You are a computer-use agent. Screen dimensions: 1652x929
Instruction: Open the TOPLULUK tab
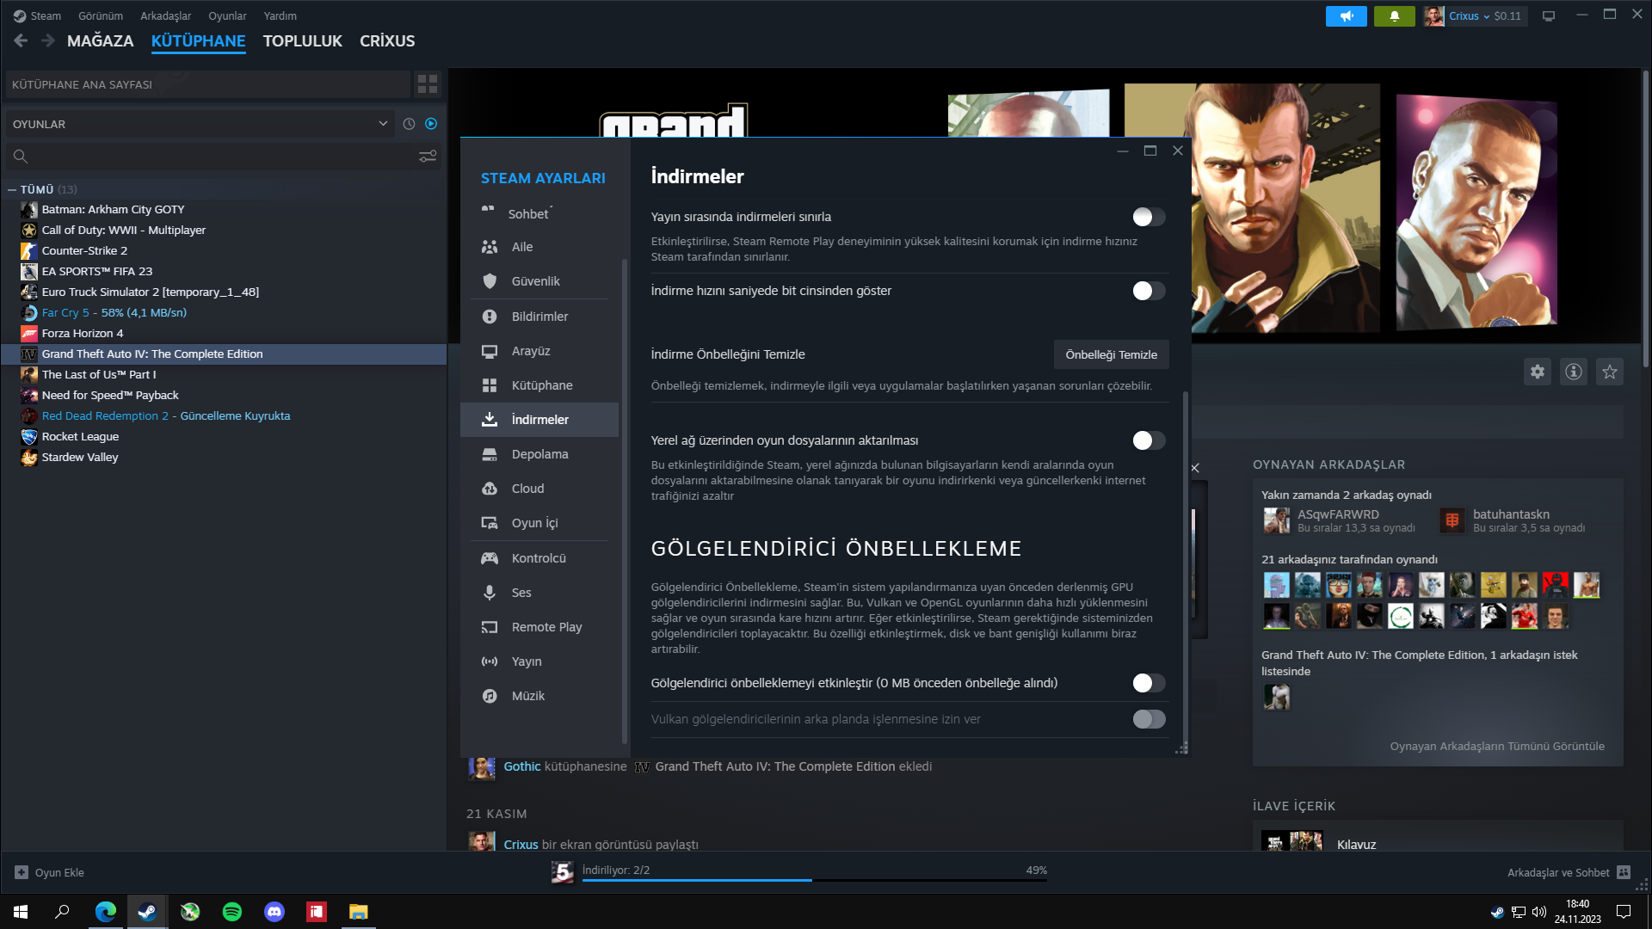[x=302, y=41]
